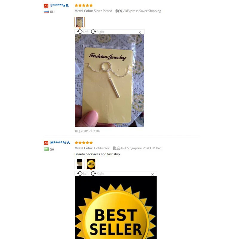Close the first enlarged review photo
The image size is (239, 239).
140,33
